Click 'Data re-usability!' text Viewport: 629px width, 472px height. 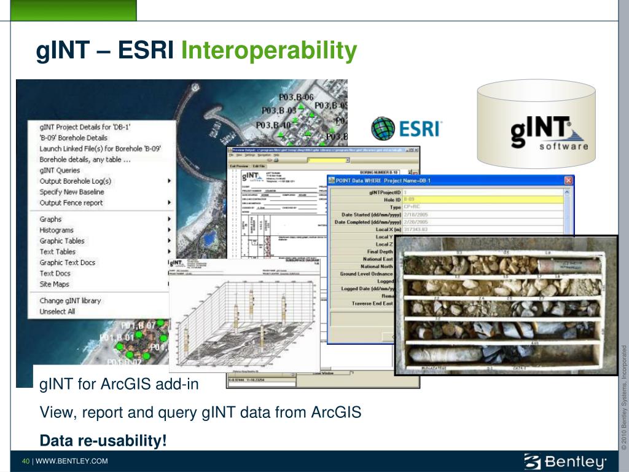point(103,441)
